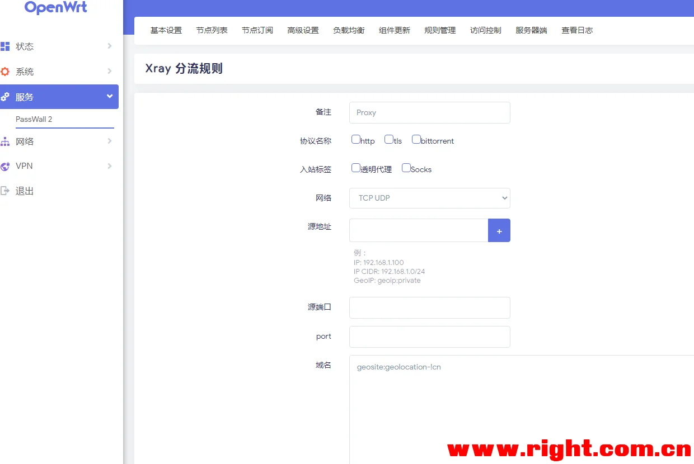Click the Services cogs icon in sidebar

pos(5,97)
